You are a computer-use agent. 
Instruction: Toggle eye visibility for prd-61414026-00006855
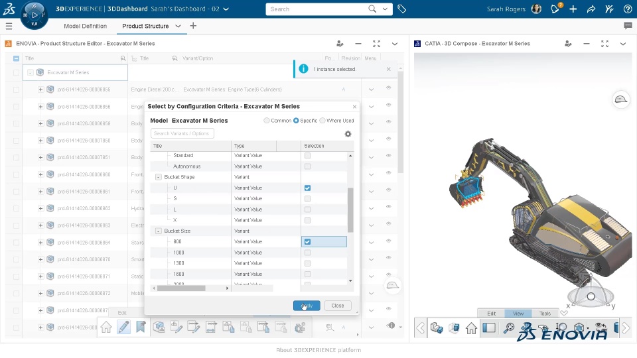coord(388,88)
